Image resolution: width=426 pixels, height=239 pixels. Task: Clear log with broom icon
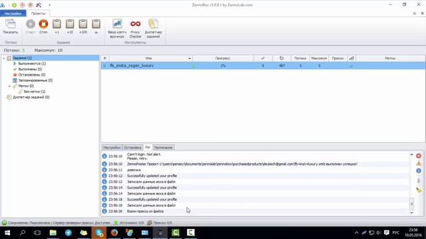tap(419, 190)
